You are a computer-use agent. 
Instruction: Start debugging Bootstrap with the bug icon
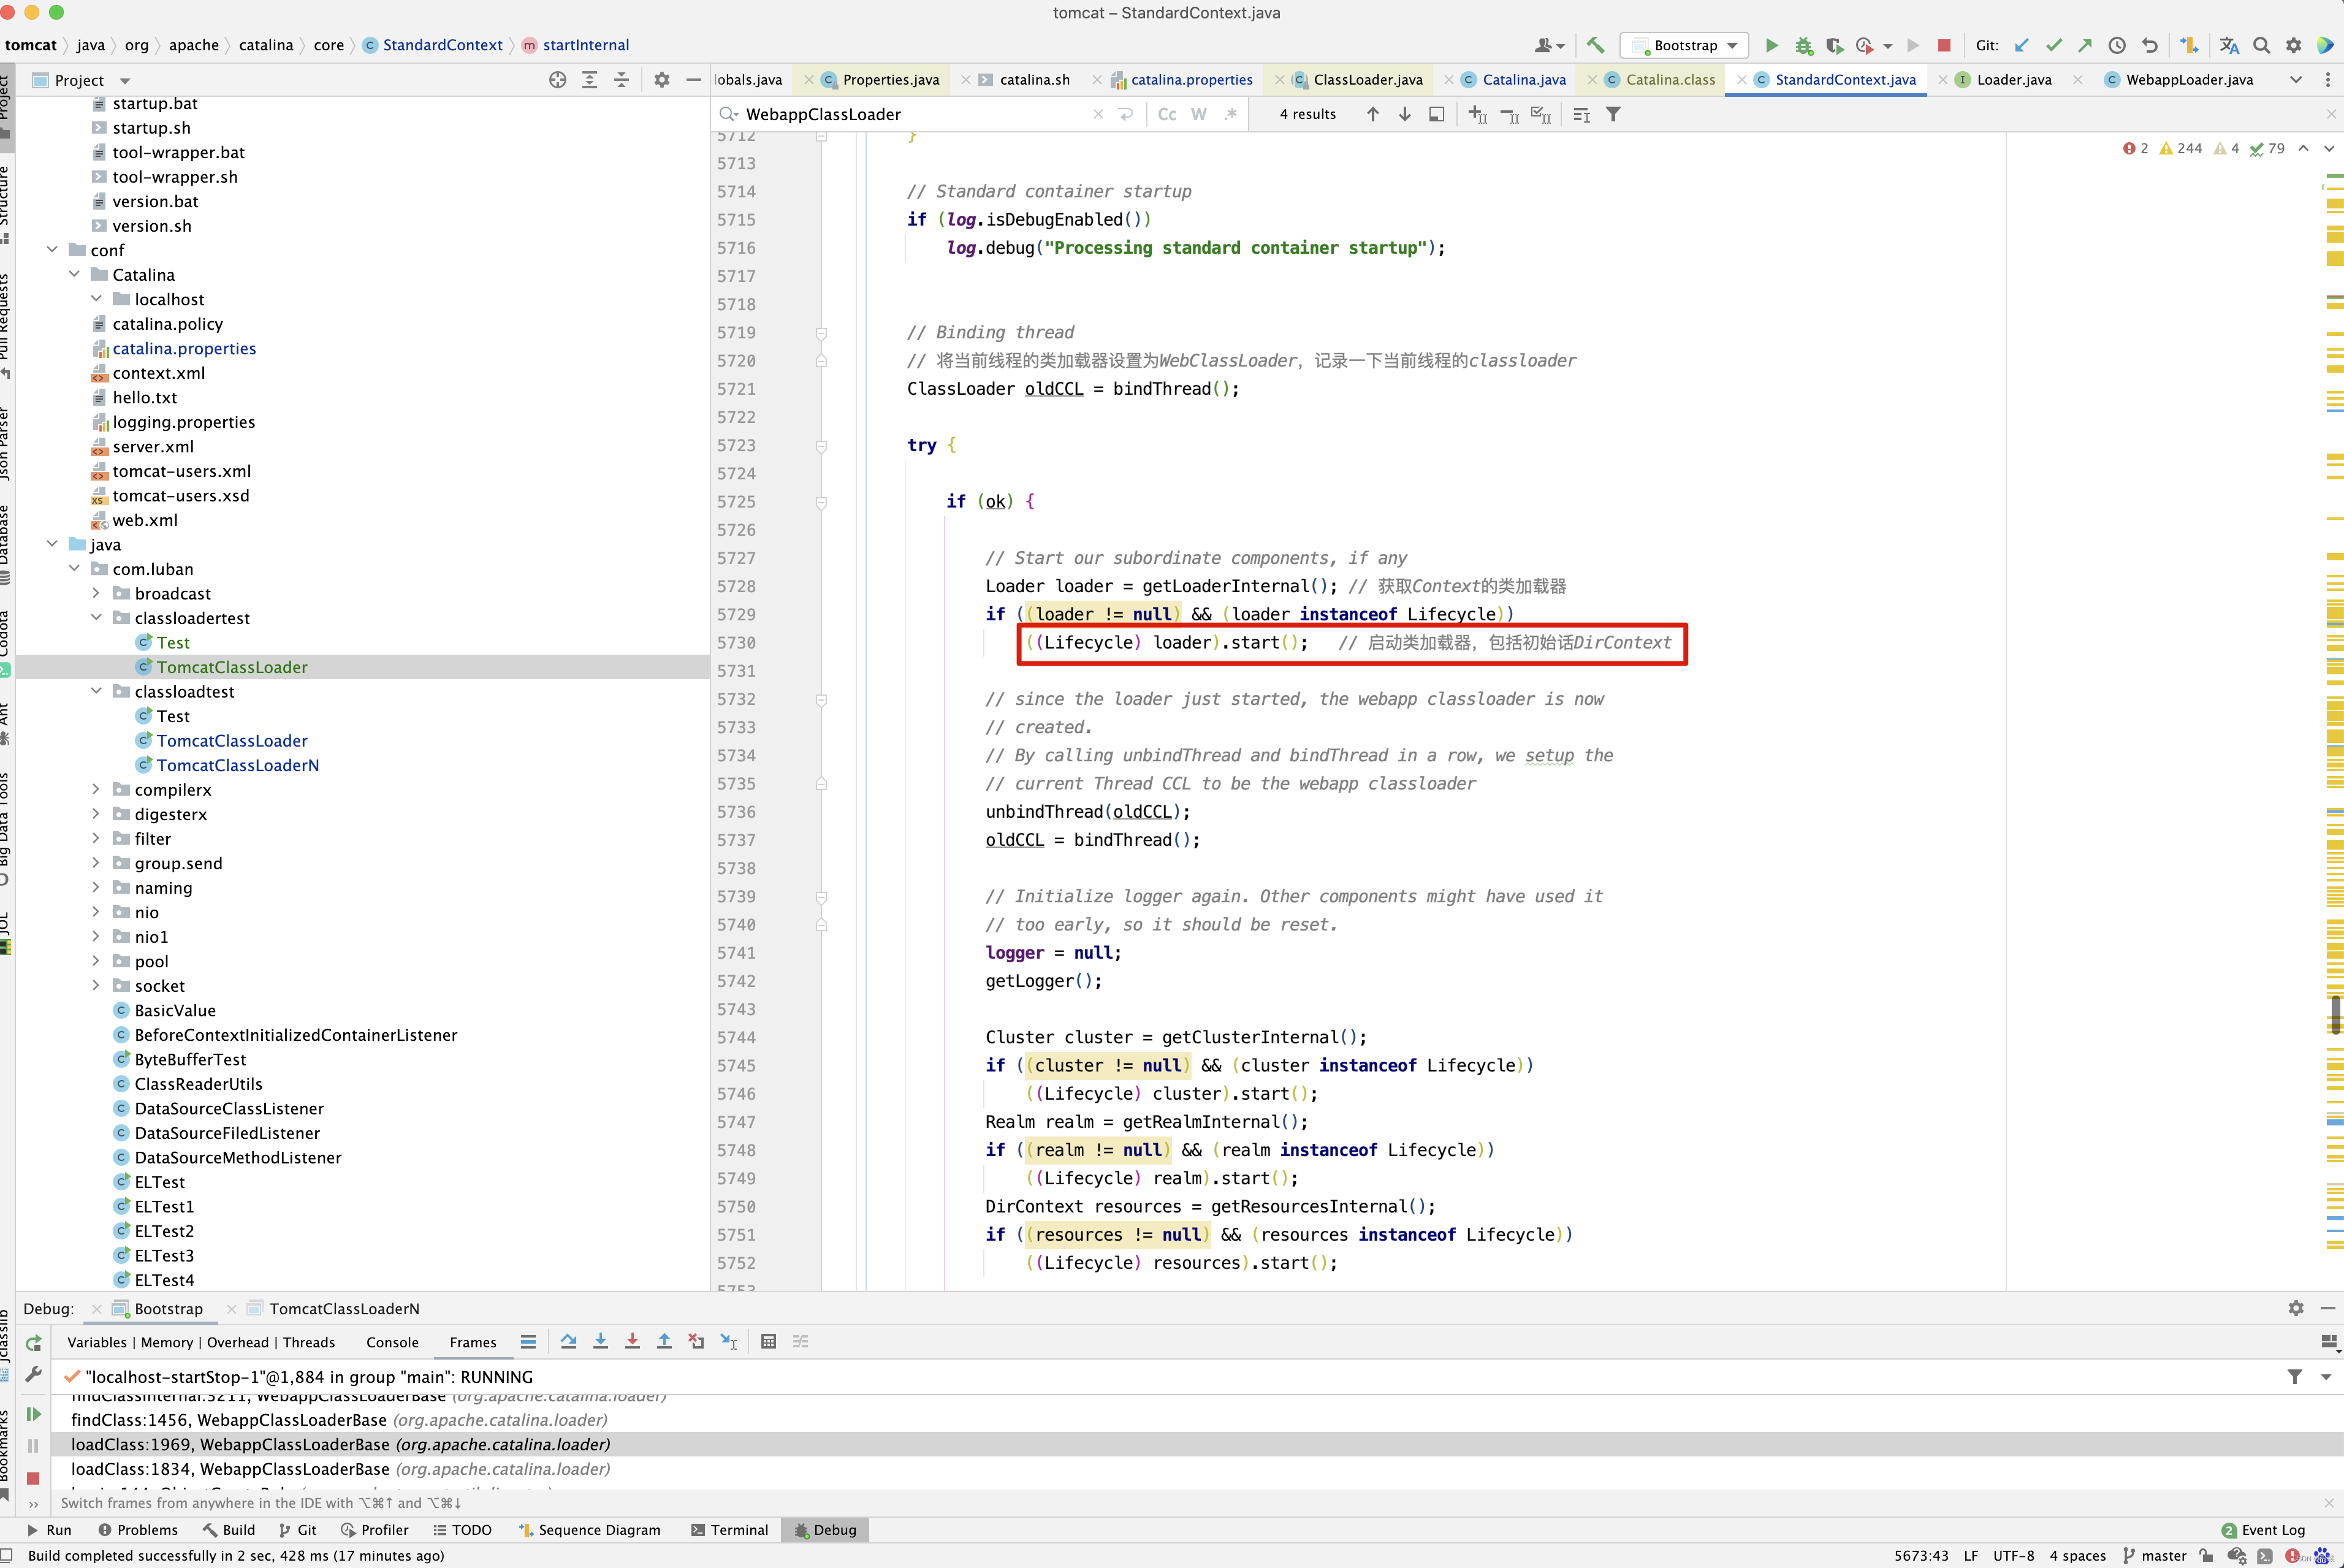click(1803, 45)
